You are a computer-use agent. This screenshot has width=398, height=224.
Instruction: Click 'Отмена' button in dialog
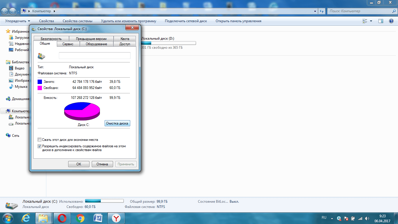coord(102,164)
